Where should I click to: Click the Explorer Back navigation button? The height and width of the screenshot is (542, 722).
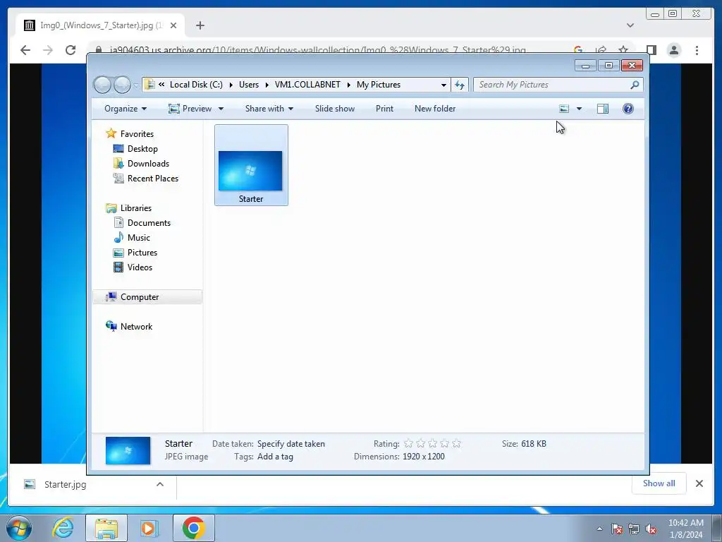coord(103,85)
